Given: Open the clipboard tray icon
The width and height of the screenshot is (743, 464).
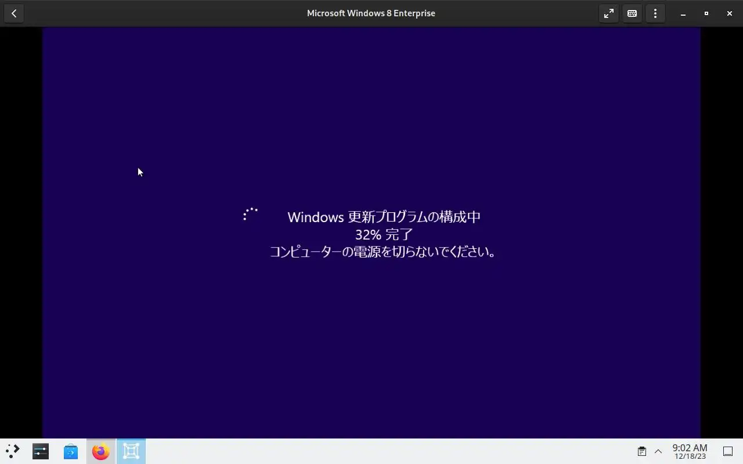Looking at the screenshot, I should (x=642, y=451).
